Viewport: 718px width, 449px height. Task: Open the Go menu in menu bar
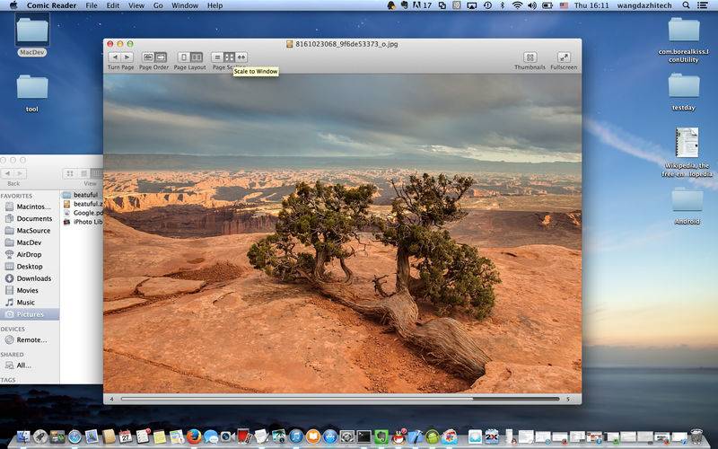coord(158,5)
